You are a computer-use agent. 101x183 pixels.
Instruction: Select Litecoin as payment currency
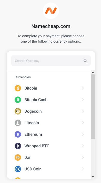click(x=49, y=123)
